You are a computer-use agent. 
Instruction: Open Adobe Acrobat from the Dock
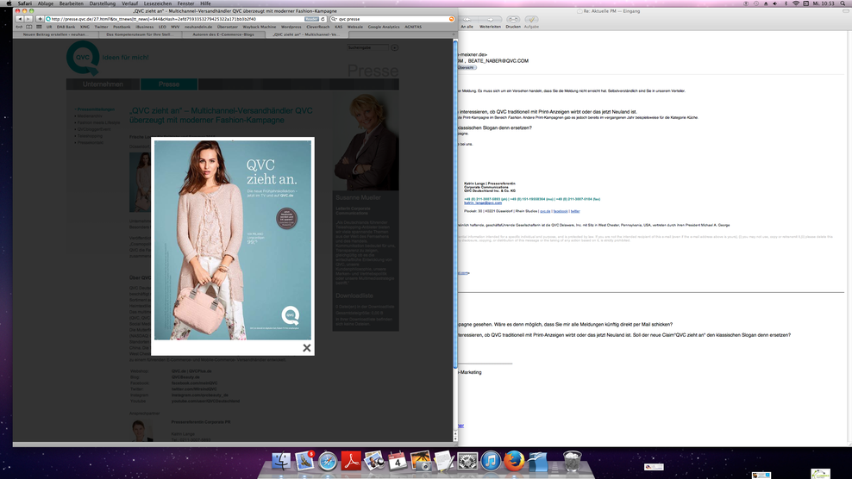point(351,461)
